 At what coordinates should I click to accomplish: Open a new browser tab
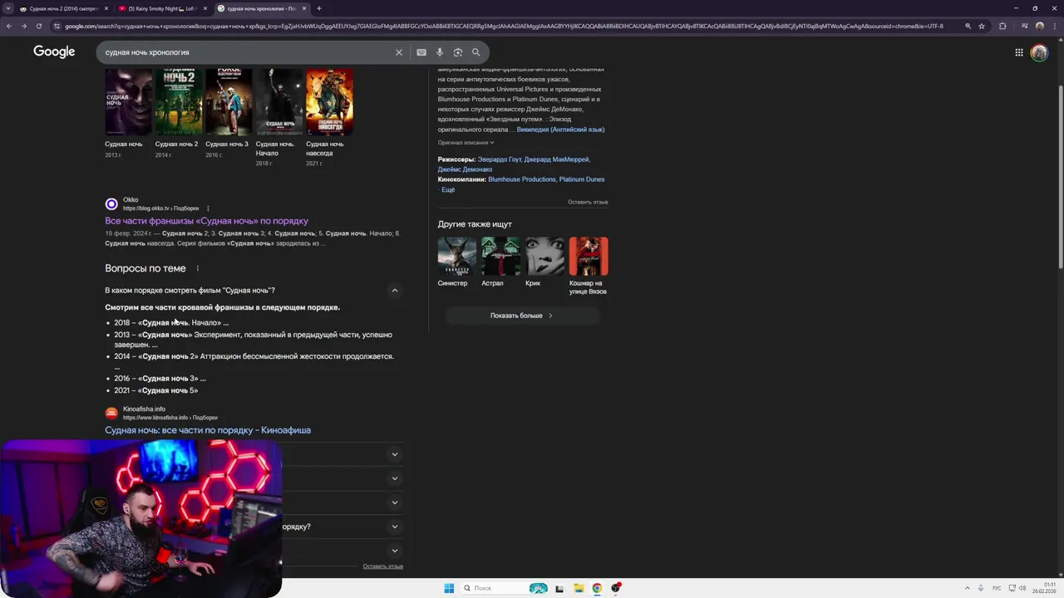point(318,8)
